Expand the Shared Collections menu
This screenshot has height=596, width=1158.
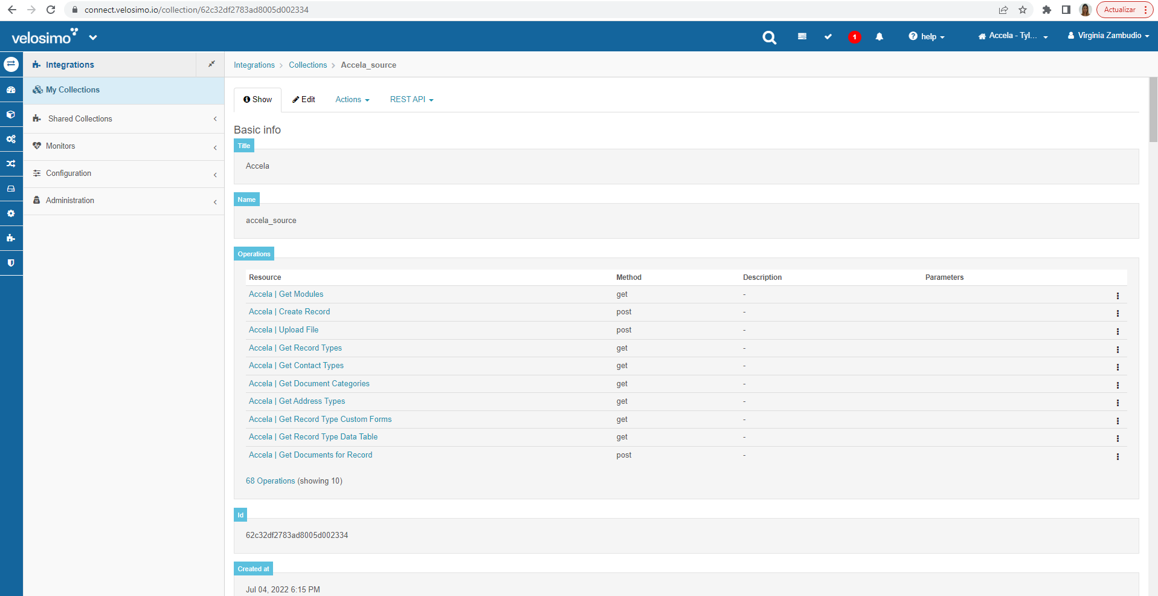(124, 118)
